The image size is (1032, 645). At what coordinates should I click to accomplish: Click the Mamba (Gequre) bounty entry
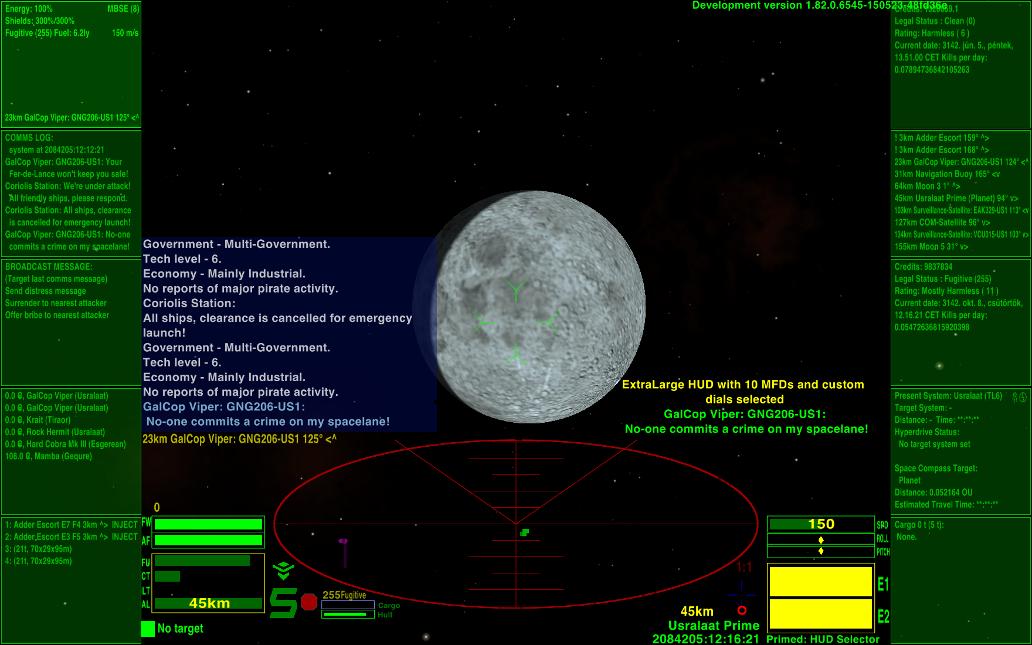tap(49, 456)
